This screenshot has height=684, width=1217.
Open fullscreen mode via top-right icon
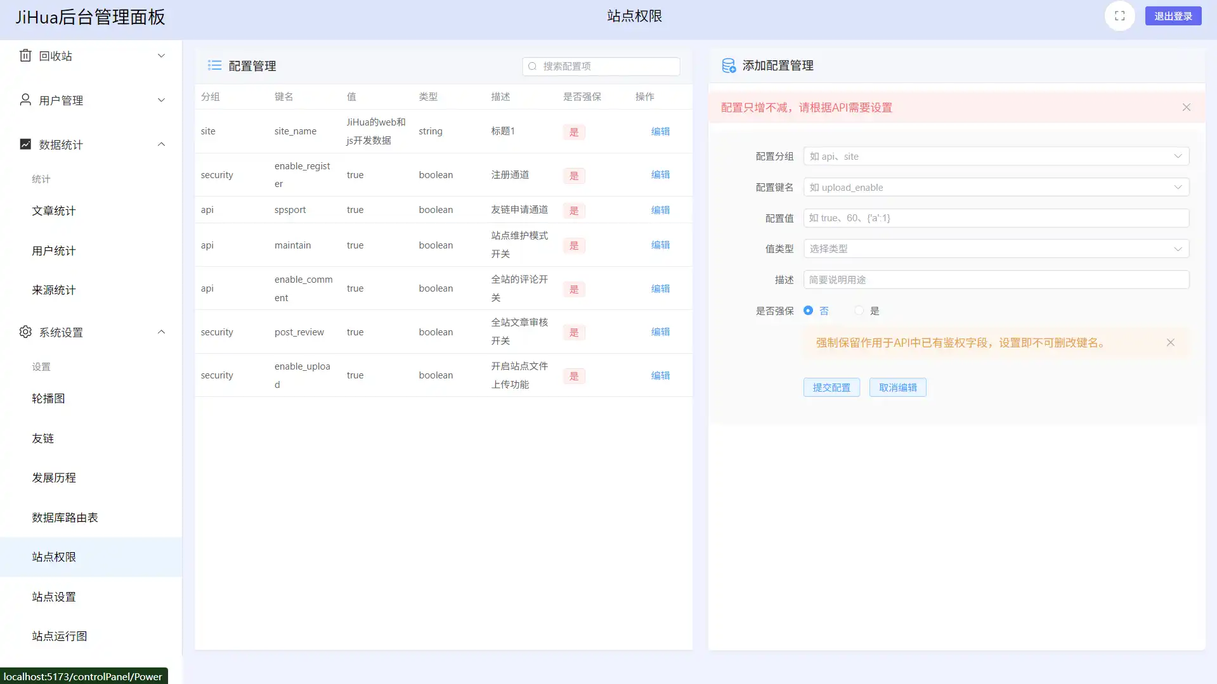[1119, 15]
